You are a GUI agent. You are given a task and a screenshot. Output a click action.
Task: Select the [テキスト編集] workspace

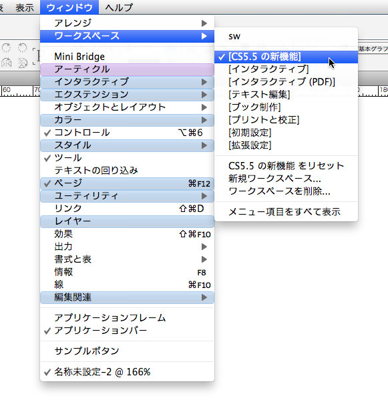click(x=286, y=95)
